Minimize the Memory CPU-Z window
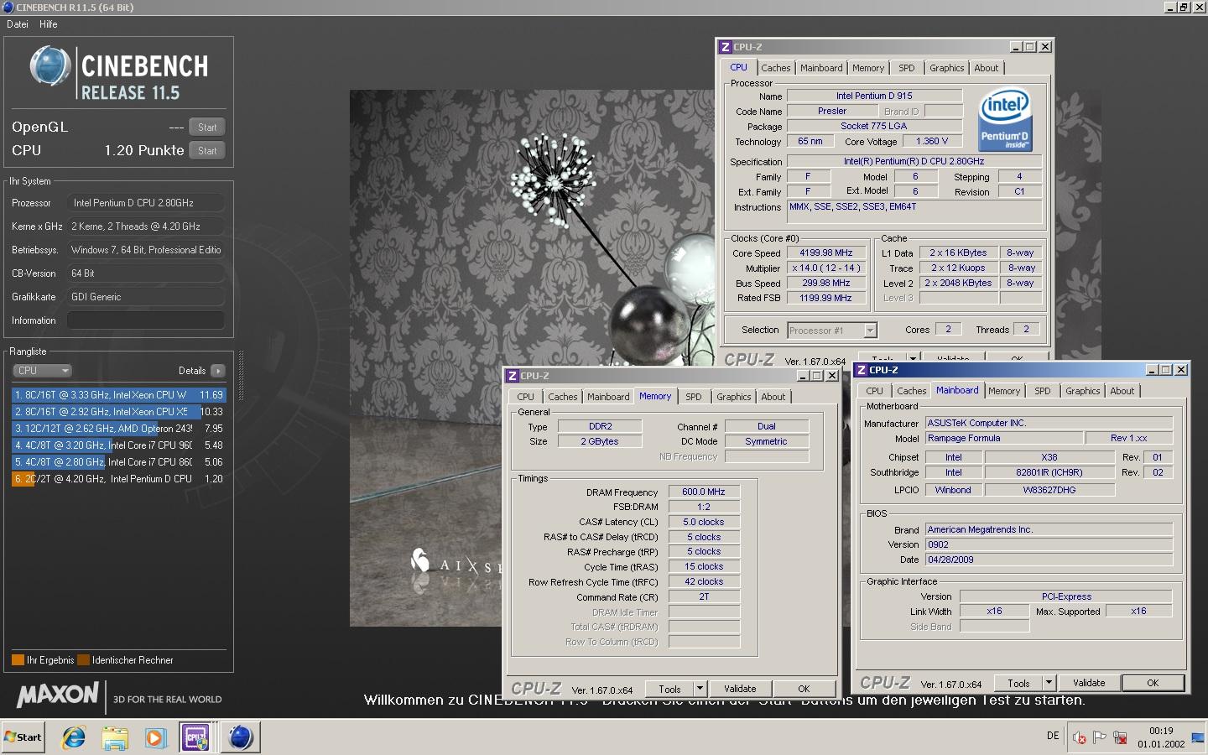The image size is (1208, 755). click(802, 376)
